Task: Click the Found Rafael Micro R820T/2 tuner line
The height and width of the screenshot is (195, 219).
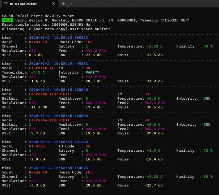Action: click(x=38, y=16)
